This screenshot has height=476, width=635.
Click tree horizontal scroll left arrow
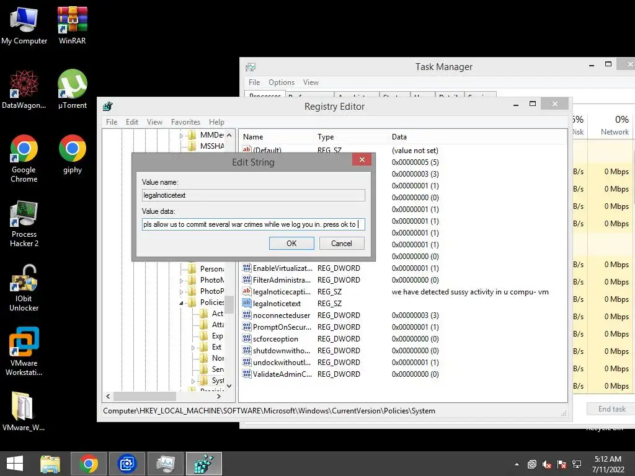108,396
